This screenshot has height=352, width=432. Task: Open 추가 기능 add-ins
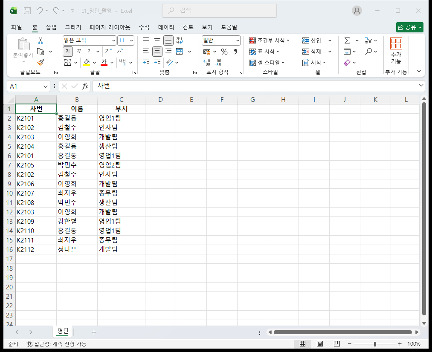coord(396,51)
